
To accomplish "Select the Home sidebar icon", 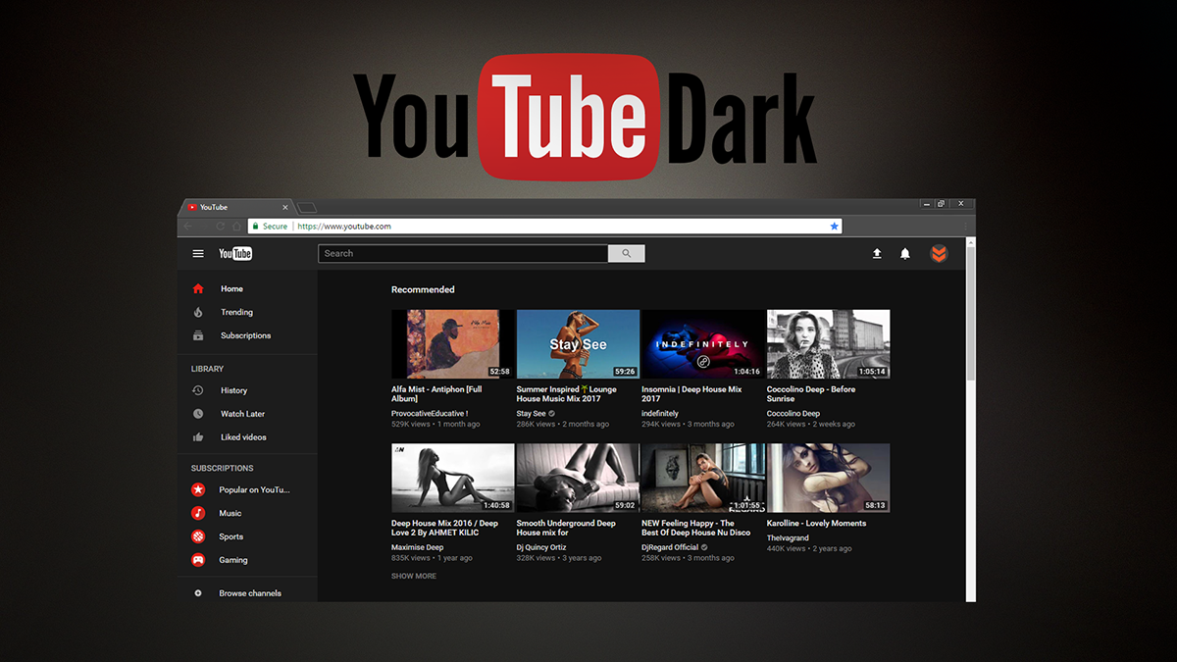I will [196, 288].
